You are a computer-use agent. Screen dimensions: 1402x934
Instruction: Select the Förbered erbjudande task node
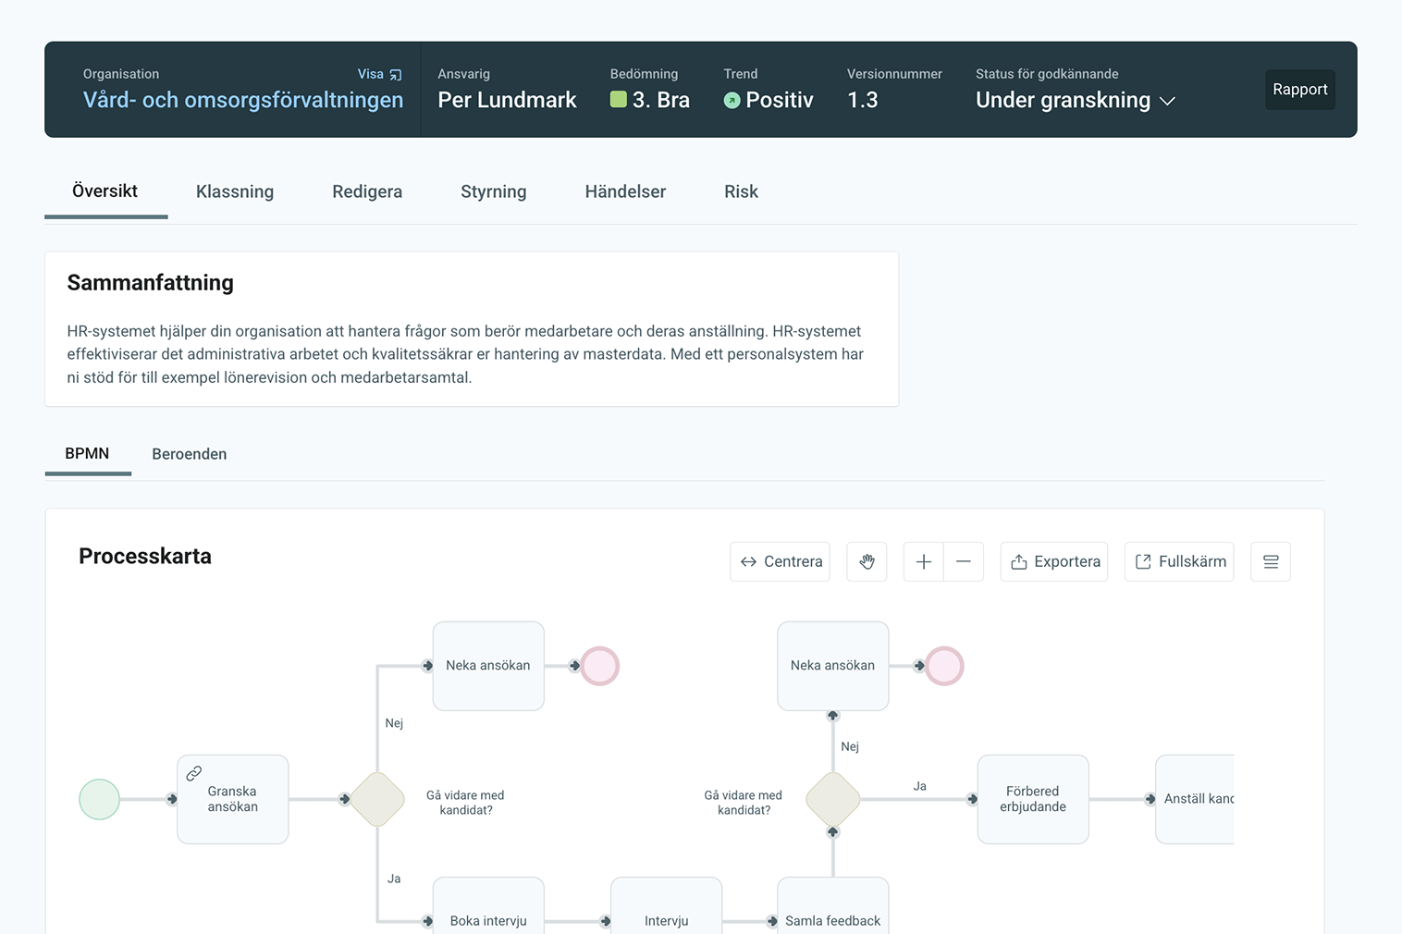coord(1032,799)
